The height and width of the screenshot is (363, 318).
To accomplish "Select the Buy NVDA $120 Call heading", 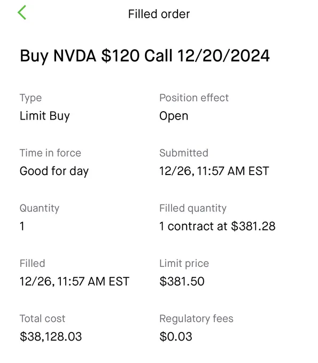I will (x=145, y=56).
